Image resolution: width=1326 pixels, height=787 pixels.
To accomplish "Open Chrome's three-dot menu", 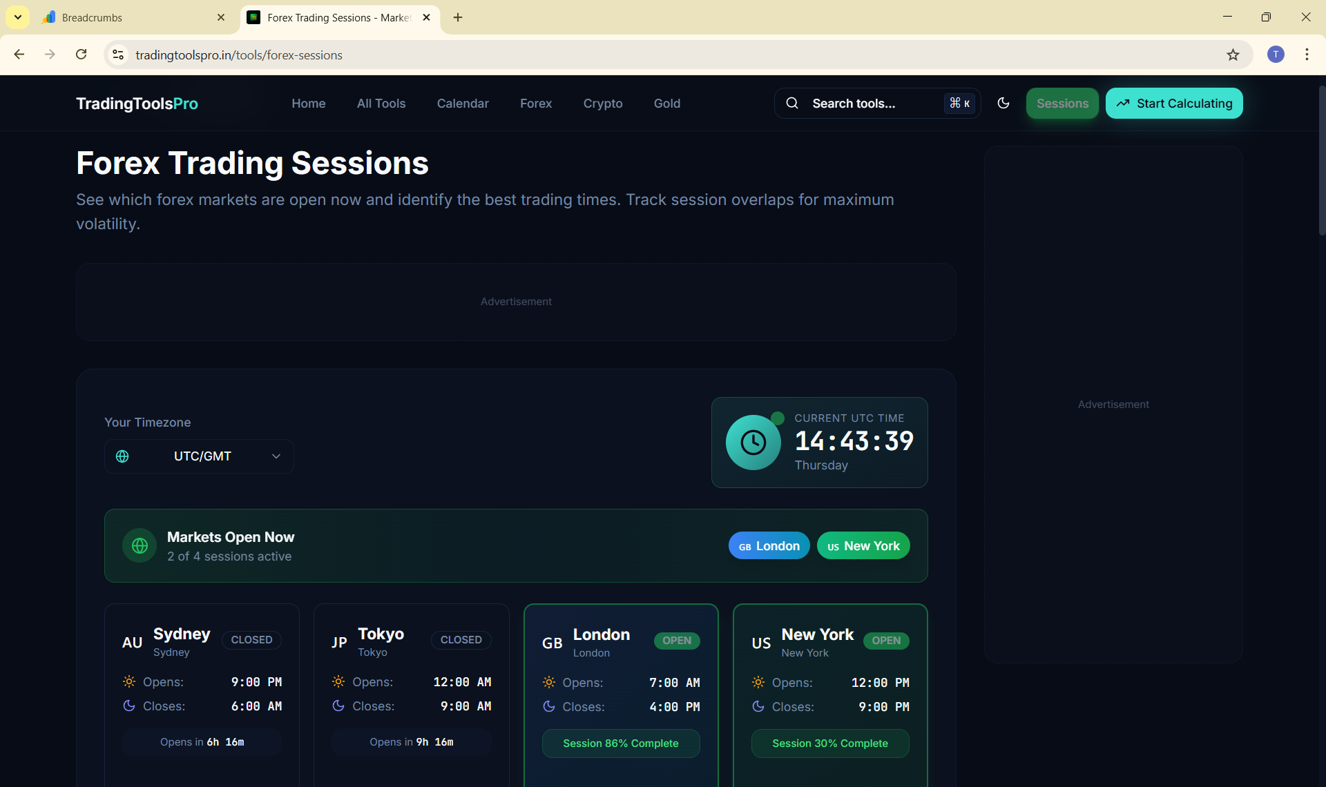I will click(x=1307, y=55).
